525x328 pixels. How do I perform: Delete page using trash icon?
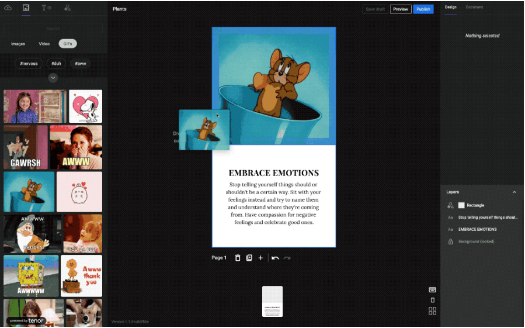click(237, 258)
